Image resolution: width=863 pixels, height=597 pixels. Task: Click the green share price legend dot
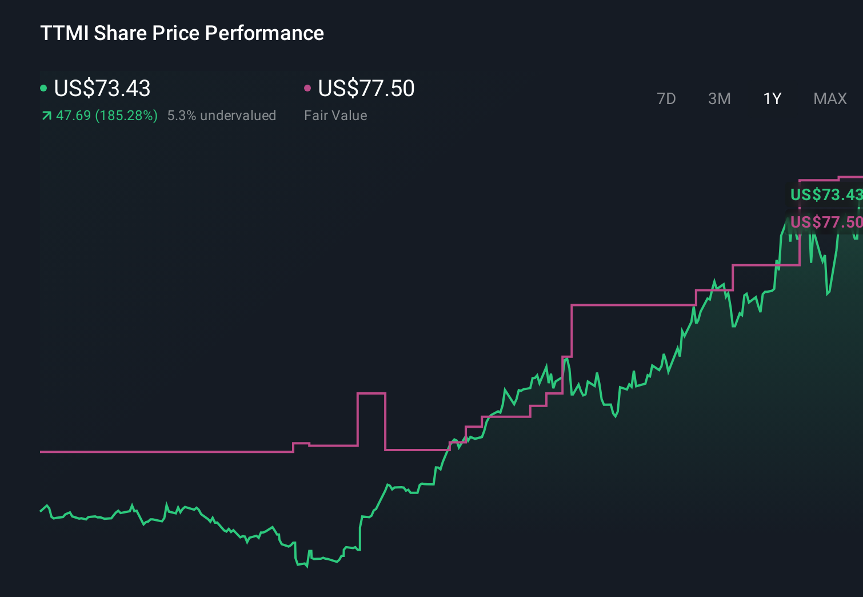43,88
